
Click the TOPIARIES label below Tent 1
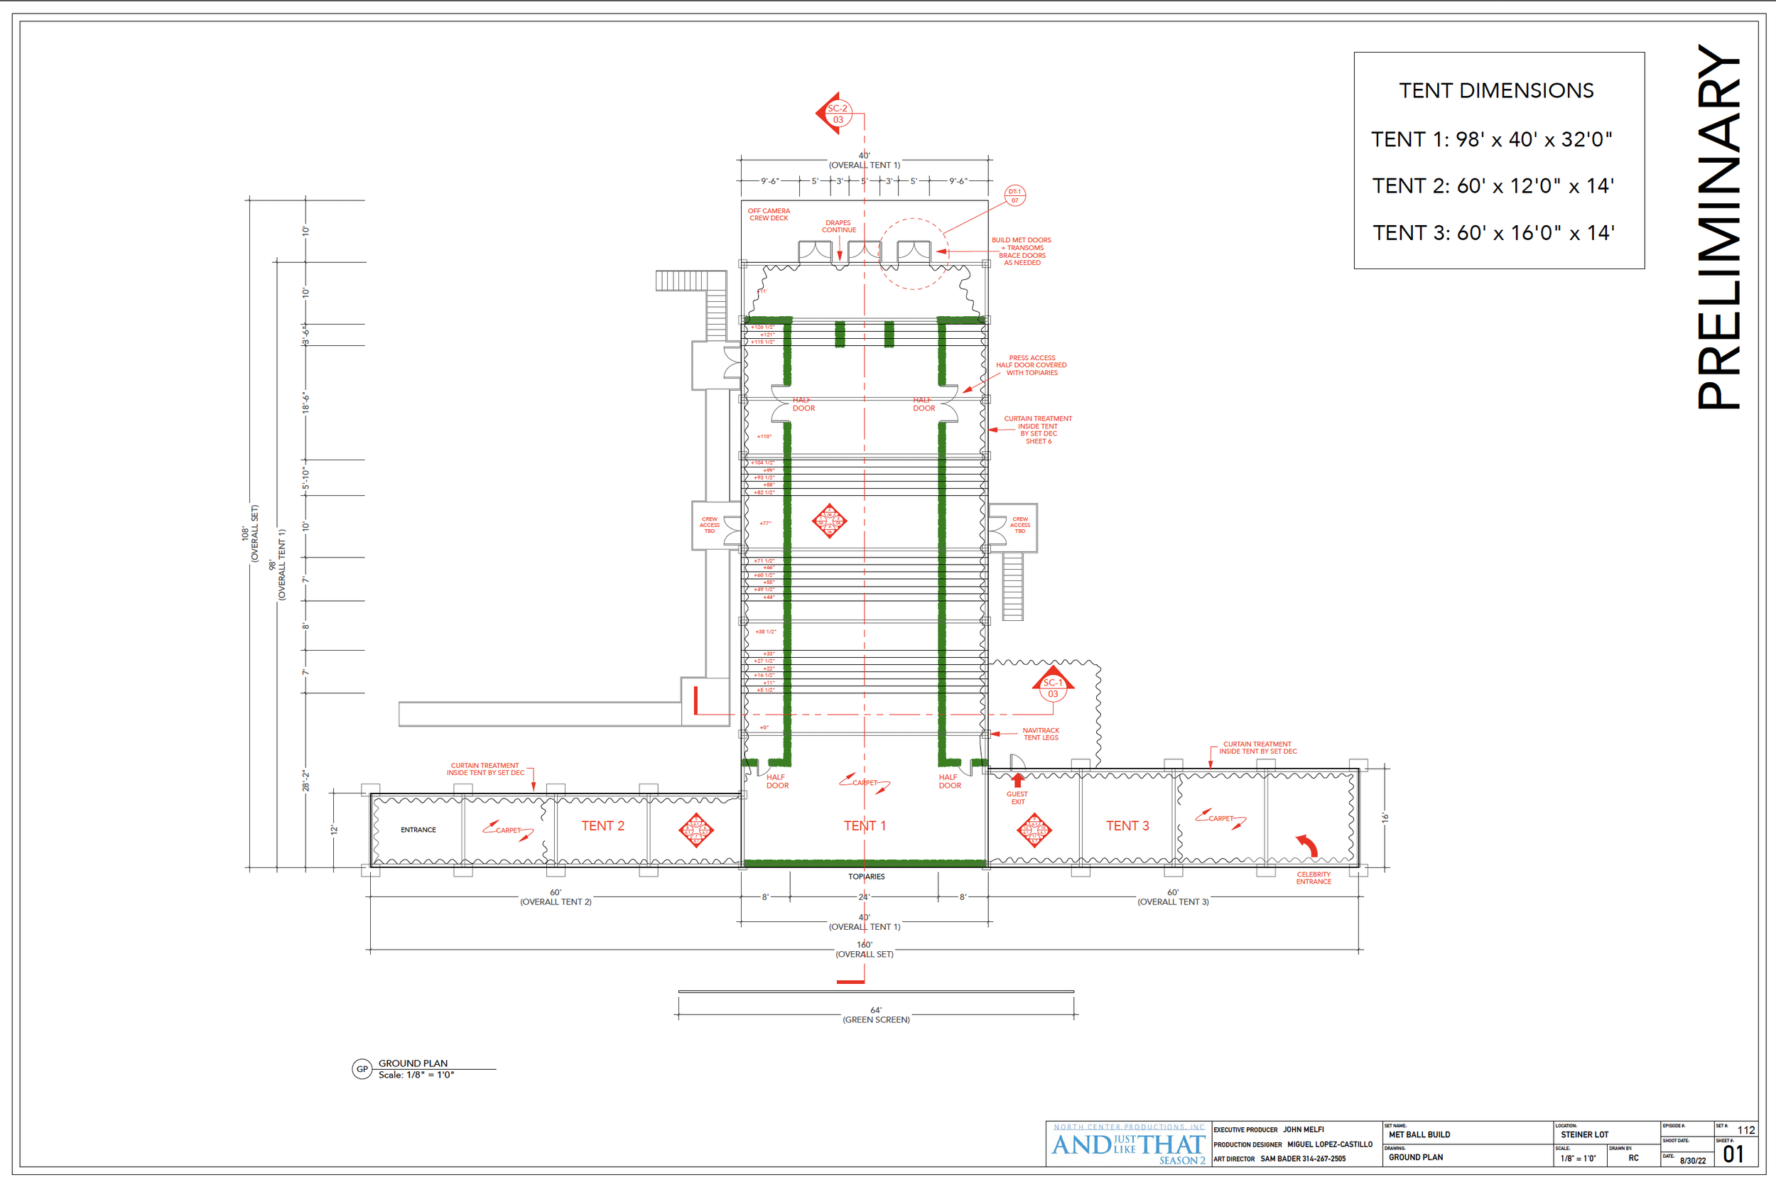pyautogui.click(x=866, y=877)
